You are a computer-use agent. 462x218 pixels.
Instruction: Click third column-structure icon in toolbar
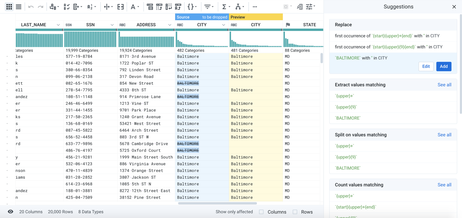(x=169, y=7)
